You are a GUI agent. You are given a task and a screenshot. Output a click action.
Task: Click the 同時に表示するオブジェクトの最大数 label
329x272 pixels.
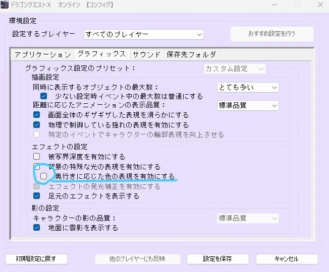point(95,87)
